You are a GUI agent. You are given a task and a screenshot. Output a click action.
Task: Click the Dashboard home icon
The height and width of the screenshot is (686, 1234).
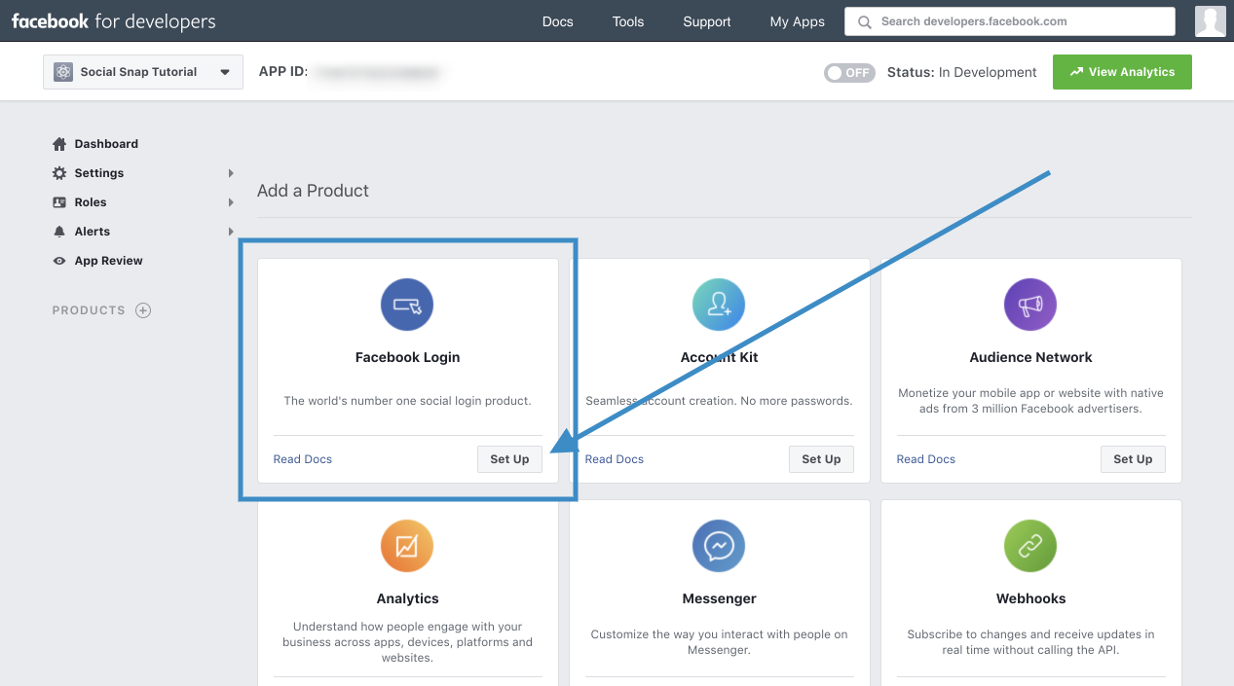tap(58, 143)
